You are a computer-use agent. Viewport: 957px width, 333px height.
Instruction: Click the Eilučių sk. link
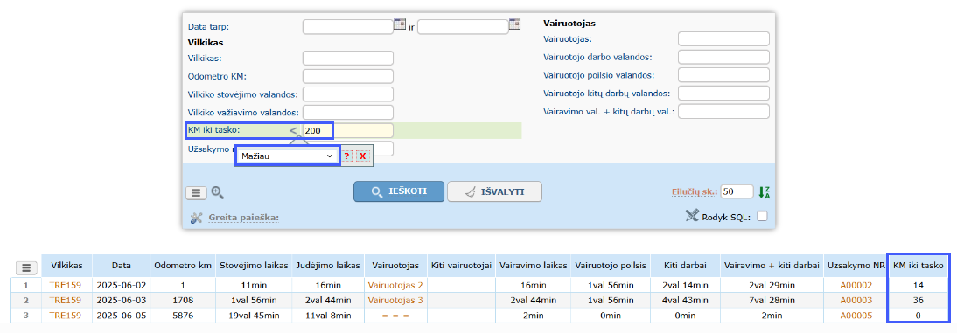coord(694,191)
